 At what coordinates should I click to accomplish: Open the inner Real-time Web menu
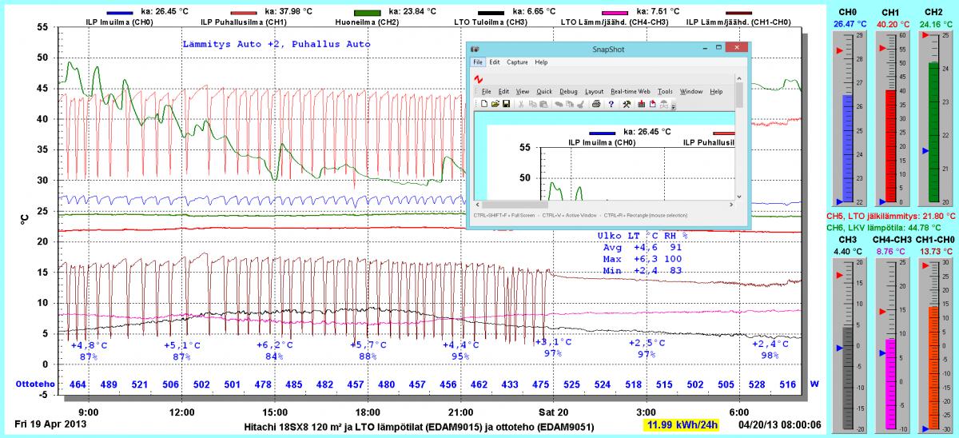pyautogui.click(x=631, y=92)
